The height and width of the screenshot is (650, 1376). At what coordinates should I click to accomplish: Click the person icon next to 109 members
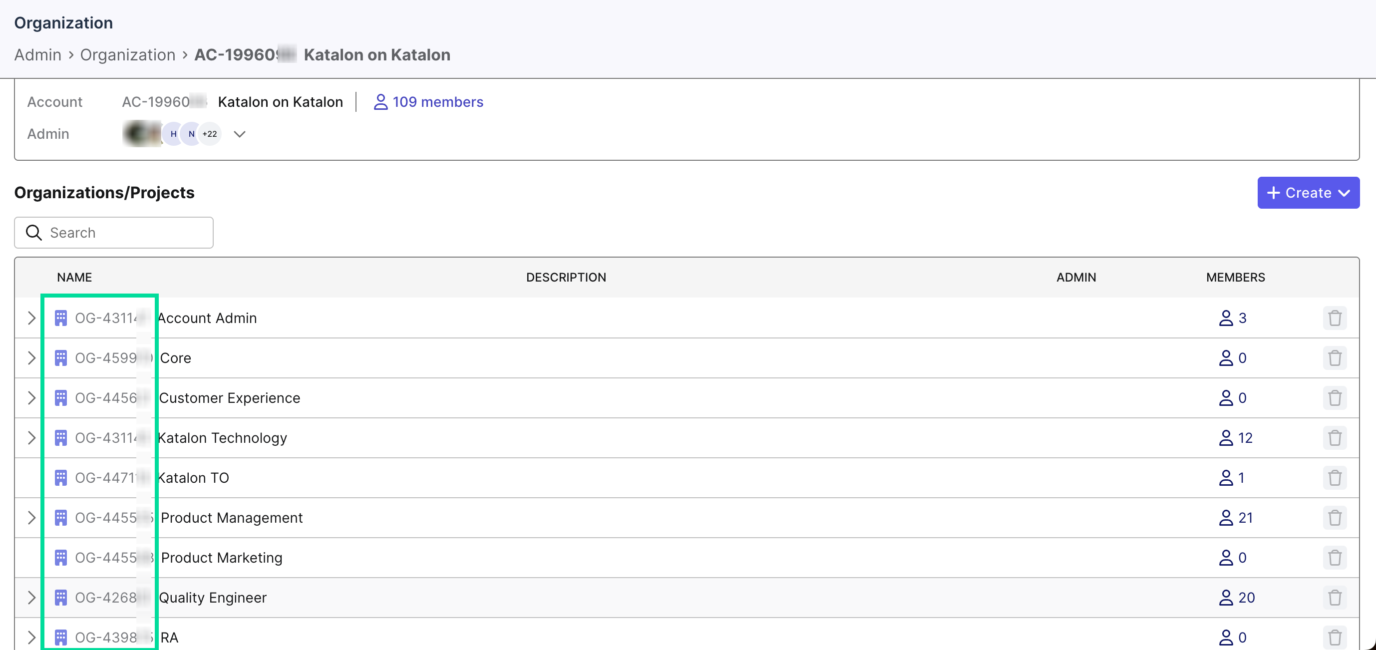[x=380, y=101]
